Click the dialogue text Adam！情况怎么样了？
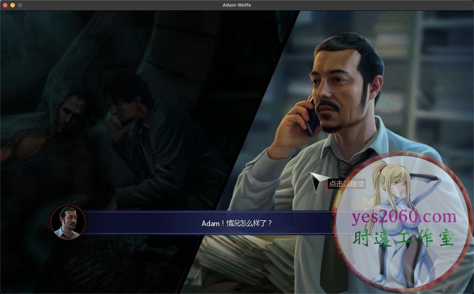 [236, 223]
